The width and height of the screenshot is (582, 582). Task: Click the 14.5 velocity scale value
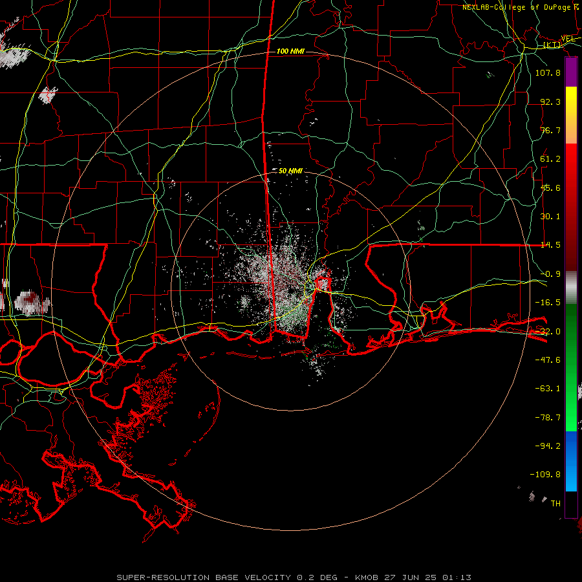pyautogui.click(x=550, y=245)
